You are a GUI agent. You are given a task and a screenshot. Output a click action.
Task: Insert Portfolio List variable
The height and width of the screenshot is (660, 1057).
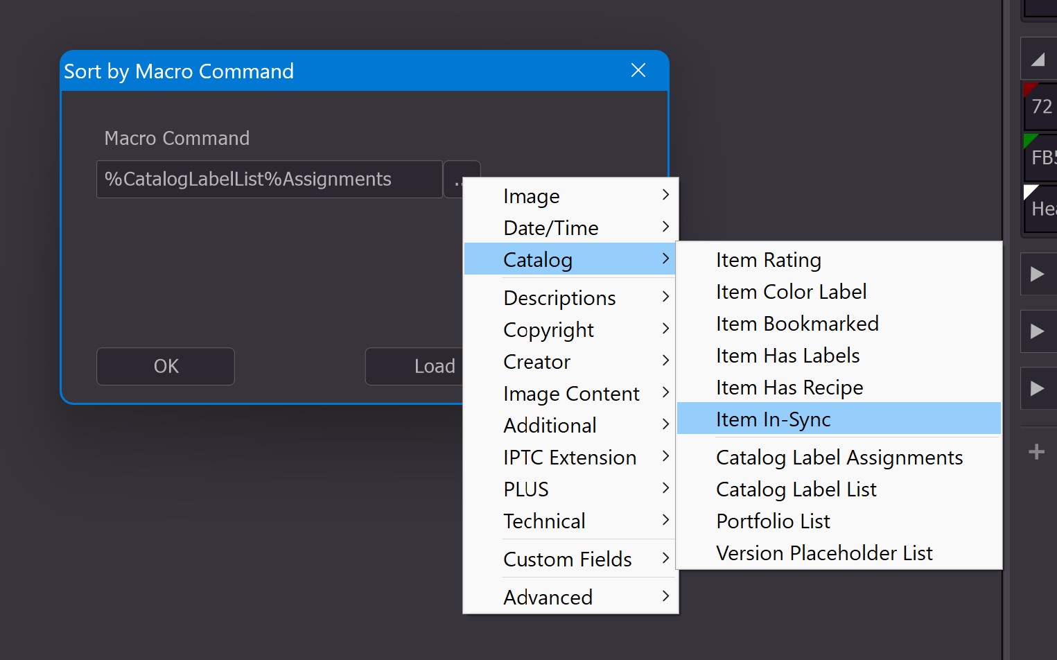[x=839, y=521]
